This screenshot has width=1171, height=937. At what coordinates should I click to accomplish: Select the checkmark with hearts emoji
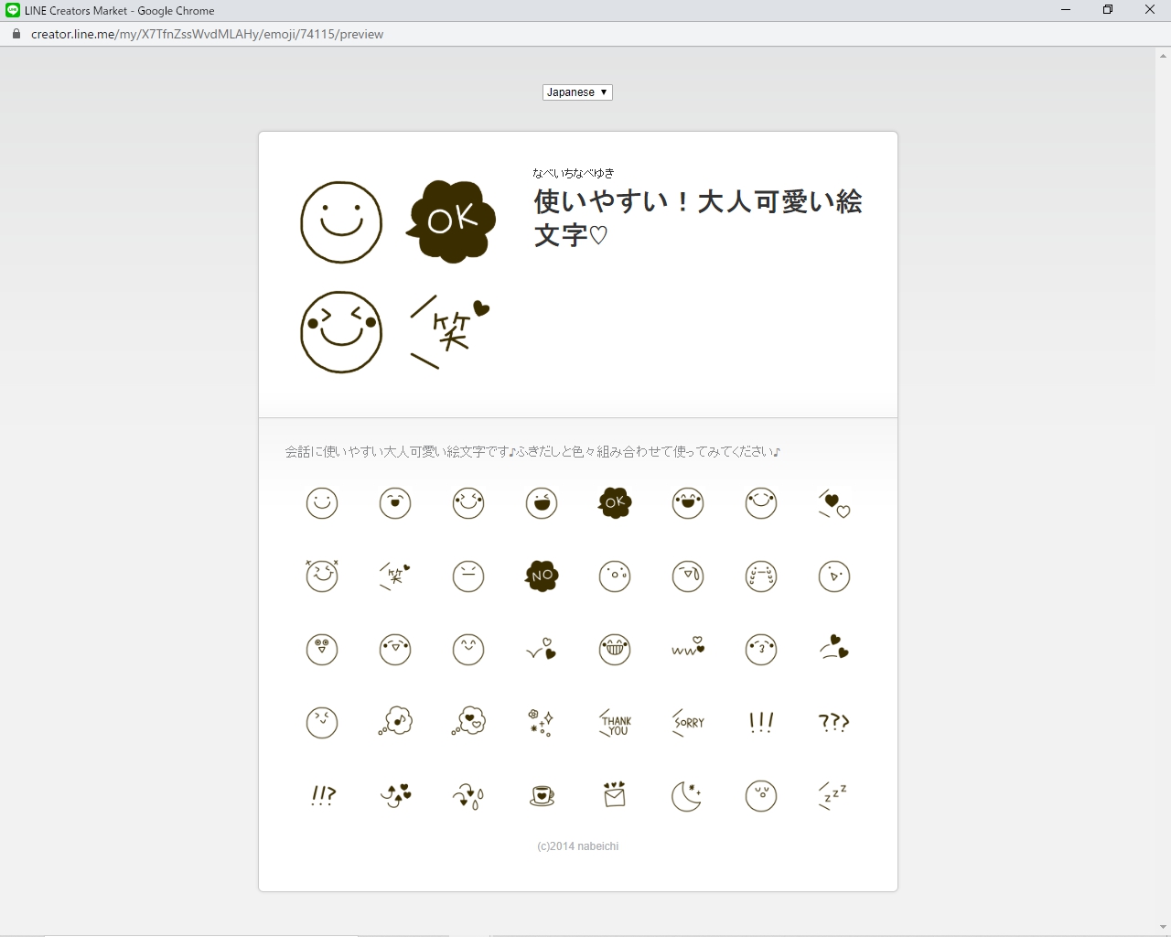coord(542,649)
